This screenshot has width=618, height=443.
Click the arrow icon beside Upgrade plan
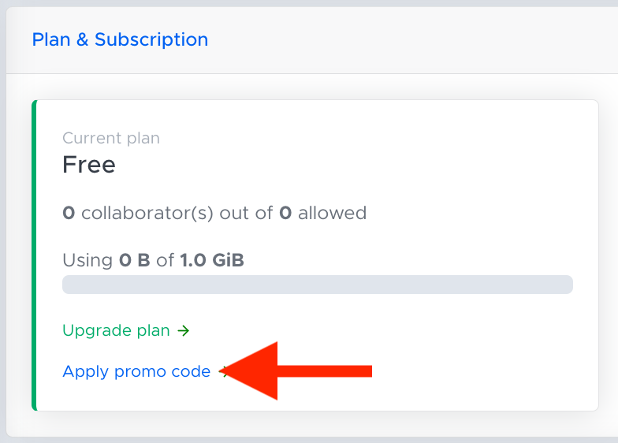[183, 331]
